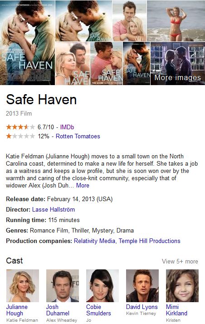Open the Julianne Hough name link

point(17,310)
